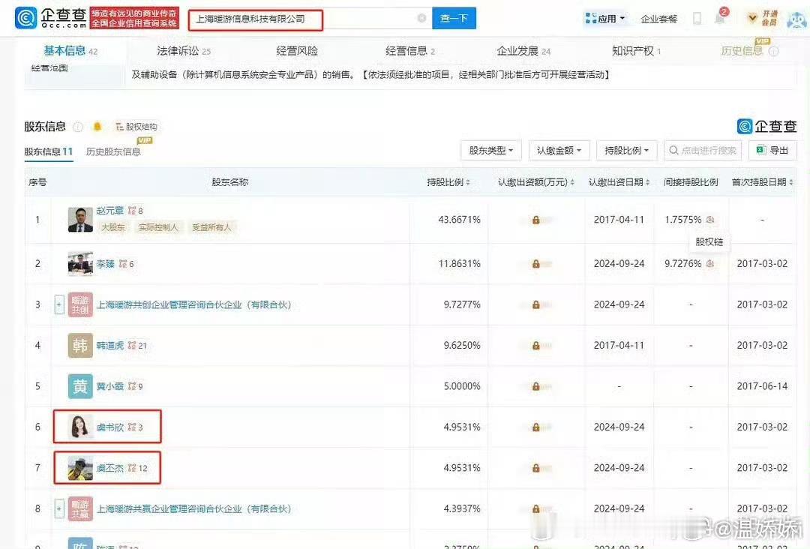Open the 股权结构 view
This screenshot has width=810, height=549.
click(x=136, y=127)
